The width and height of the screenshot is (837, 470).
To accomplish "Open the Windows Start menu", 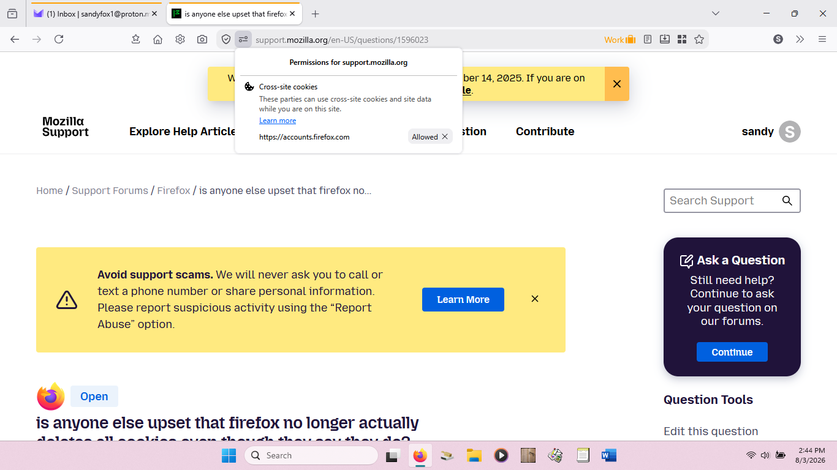I will pyautogui.click(x=229, y=455).
